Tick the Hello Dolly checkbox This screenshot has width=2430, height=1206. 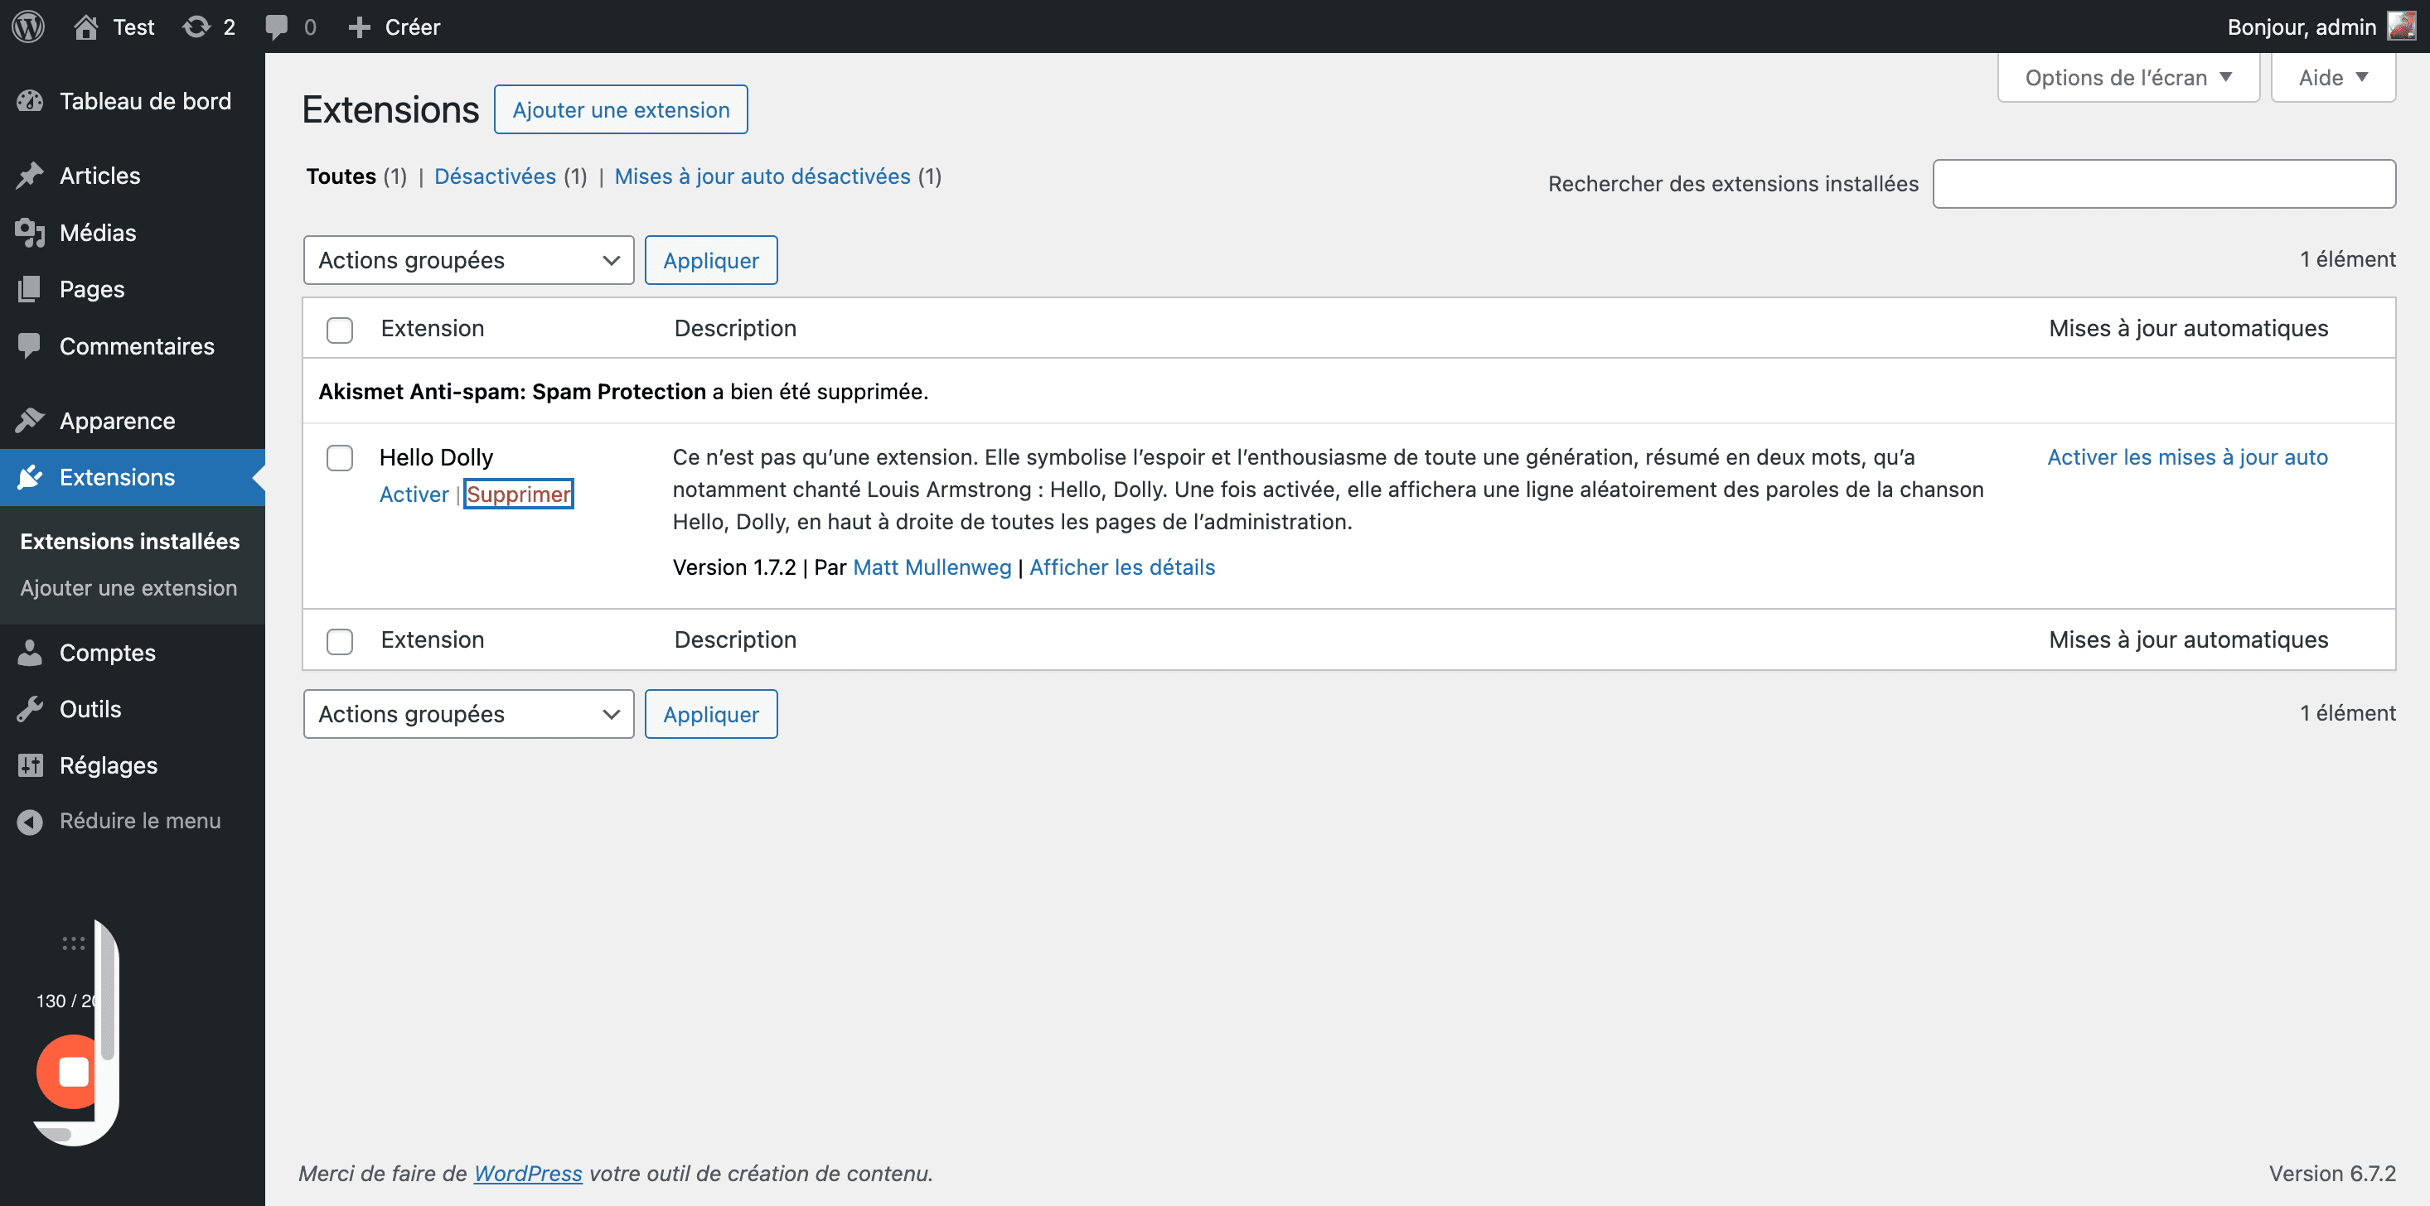(x=340, y=457)
